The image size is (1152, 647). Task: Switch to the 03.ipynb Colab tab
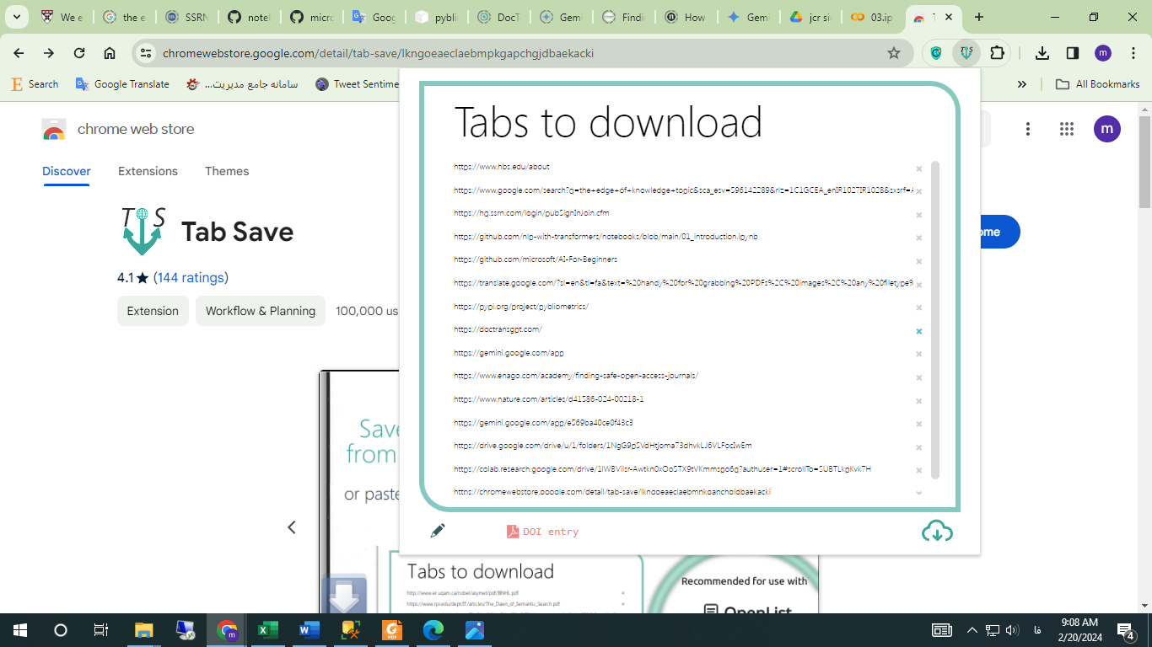tap(873, 17)
